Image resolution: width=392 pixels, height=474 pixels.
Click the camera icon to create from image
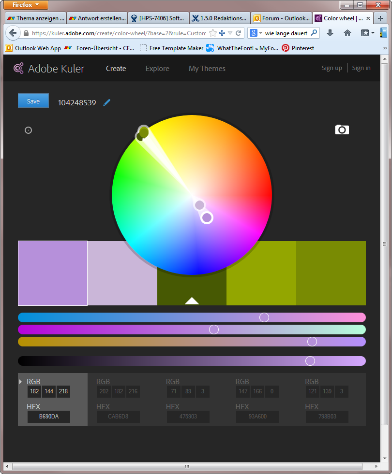click(342, 129)
